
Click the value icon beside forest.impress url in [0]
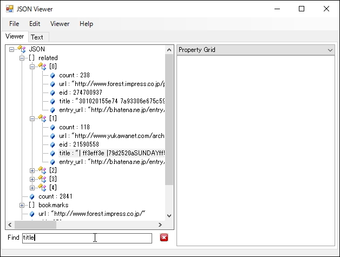tap(53, 84)
